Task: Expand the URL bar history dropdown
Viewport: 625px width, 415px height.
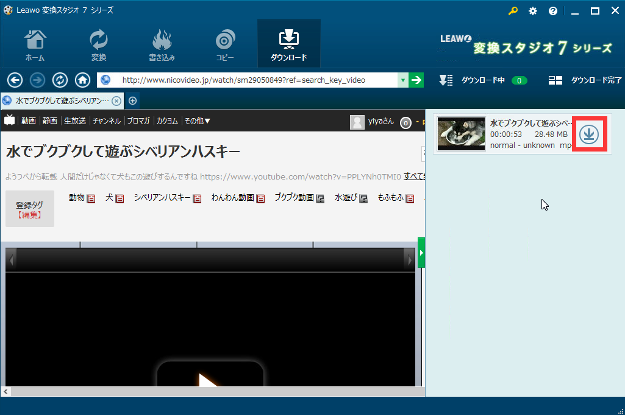Action: [x=402, y=80]
